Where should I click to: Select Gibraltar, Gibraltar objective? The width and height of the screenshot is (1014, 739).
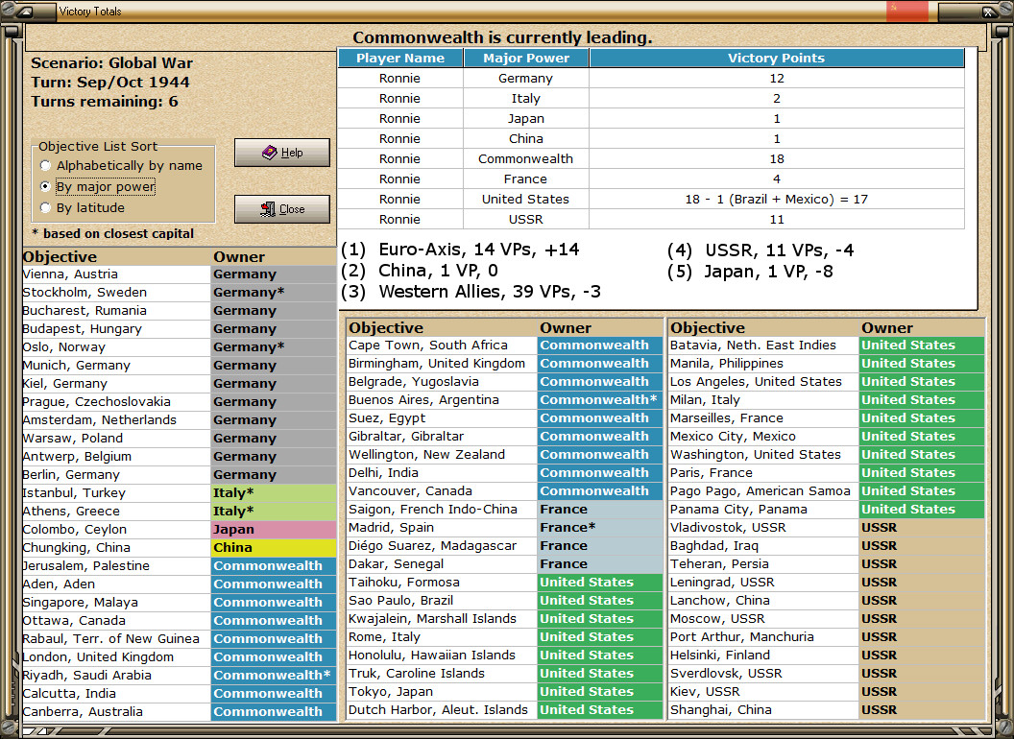point(442,437)
